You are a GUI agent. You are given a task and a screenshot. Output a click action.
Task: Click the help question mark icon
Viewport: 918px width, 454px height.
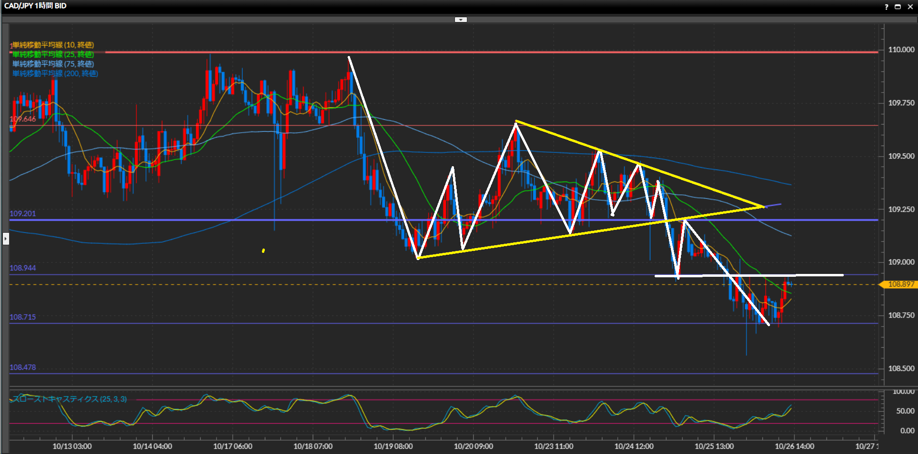pyautogui.click(x=886, y=7)
